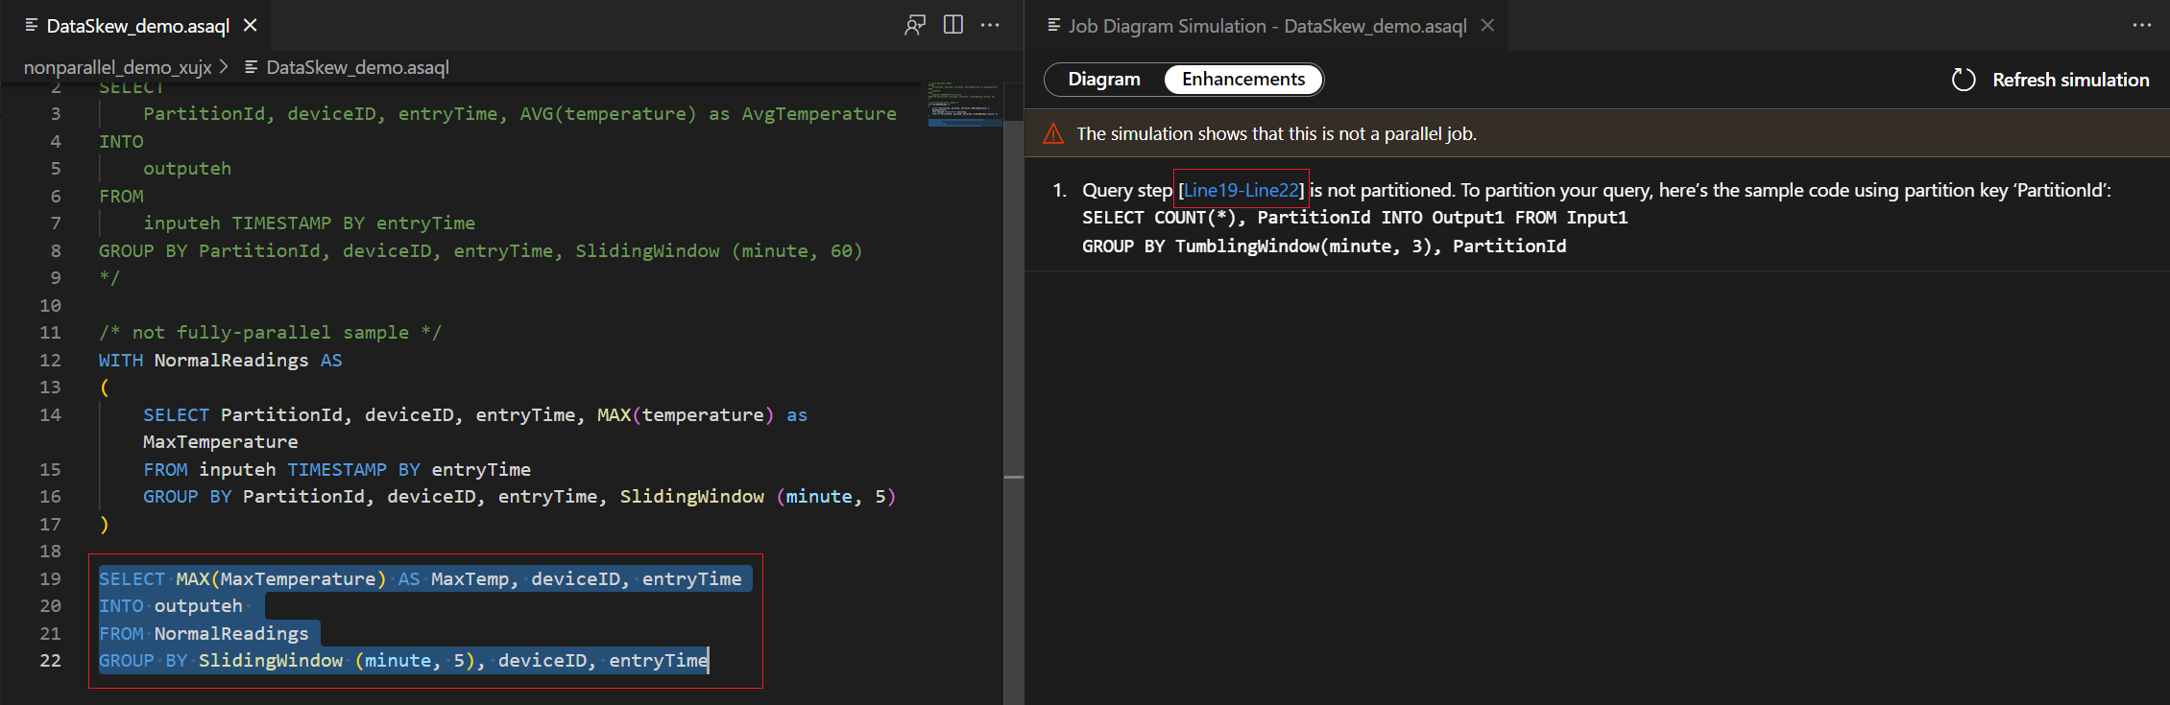The height and width of the screenshot is (705, 2170).
Task: Open the DataSkew_demo.asaql breadcrumb dropdown
Action: tap(357, 67)
